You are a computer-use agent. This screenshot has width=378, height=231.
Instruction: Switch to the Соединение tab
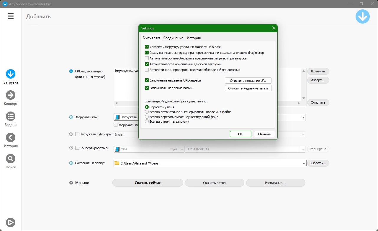[x=173, y=38]
